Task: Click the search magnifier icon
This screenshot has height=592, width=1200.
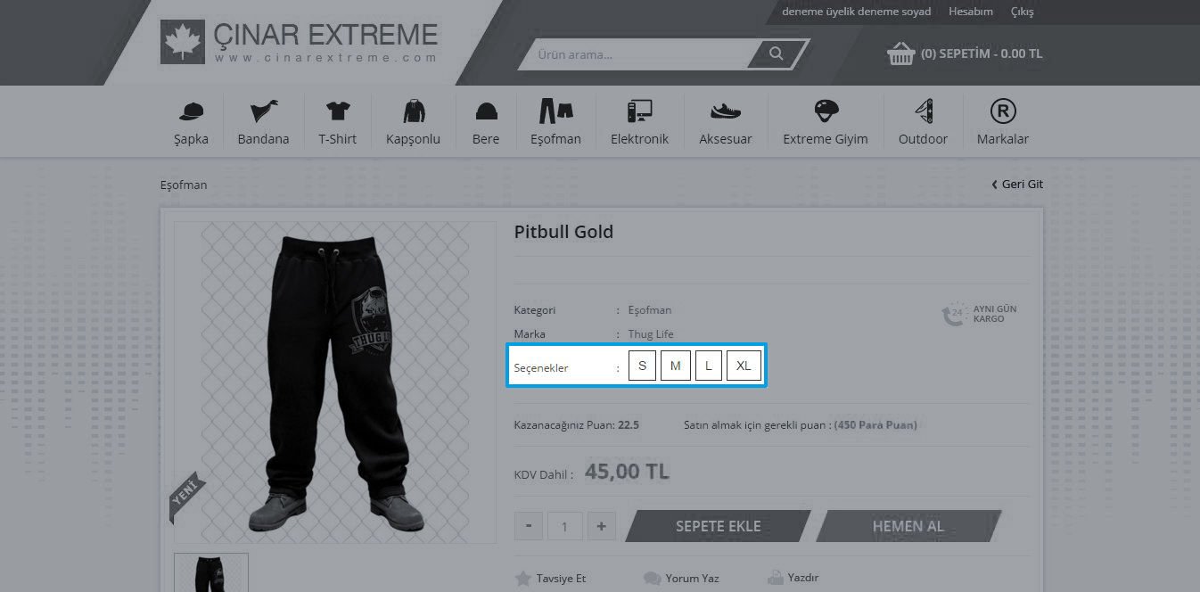Action: point(777,54)
